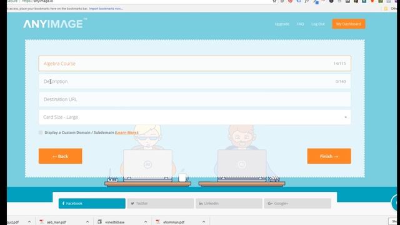400x225 pixels.
Task: Click Import bookmarks now link
Action: point(106,9)
